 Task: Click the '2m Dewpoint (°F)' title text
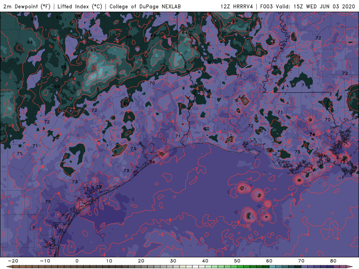pyautogui.click(x=26, y=6)
